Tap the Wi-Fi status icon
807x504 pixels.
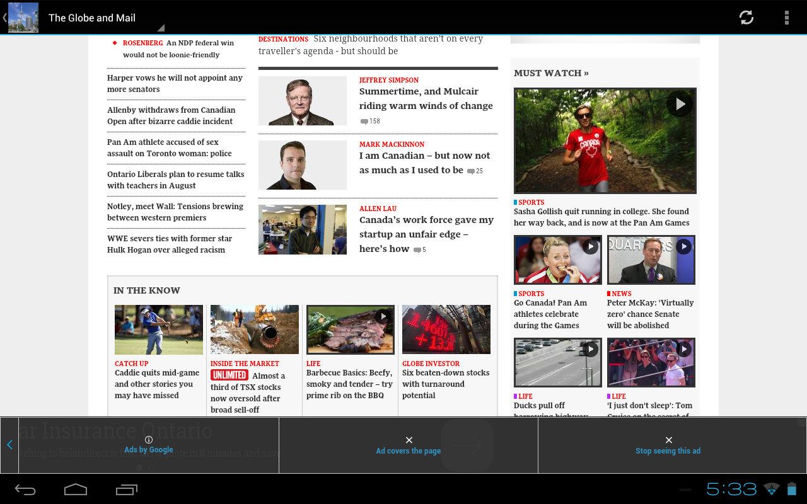click(771, 490)
